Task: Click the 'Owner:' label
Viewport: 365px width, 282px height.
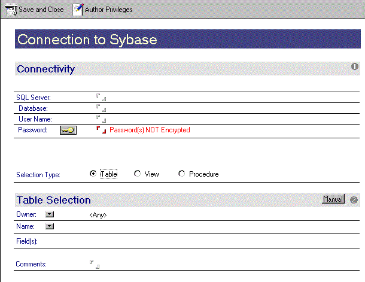Action: (x=26, y=214)
